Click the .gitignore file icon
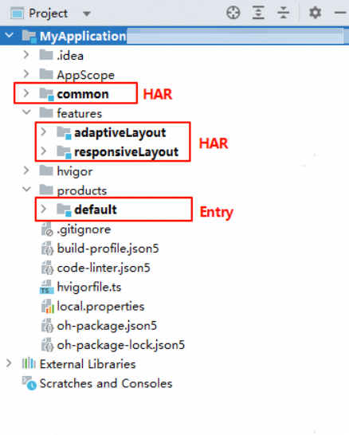The height and width of the screenshot is (435, 349). tap(47, 229)
